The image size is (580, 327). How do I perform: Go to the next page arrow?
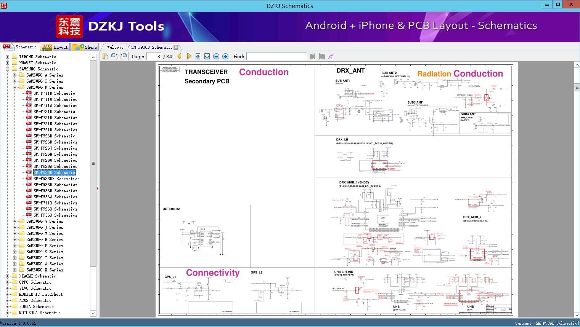(189, 56)
